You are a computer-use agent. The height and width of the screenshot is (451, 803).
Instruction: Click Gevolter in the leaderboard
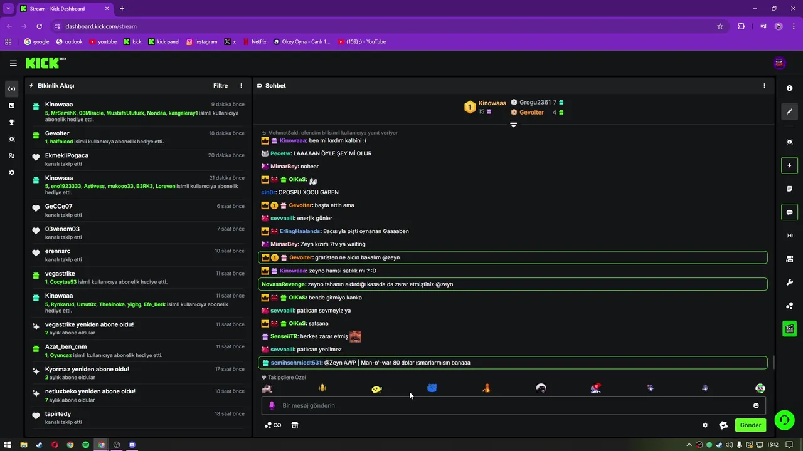pyautogui.click(x=531, y=113)
